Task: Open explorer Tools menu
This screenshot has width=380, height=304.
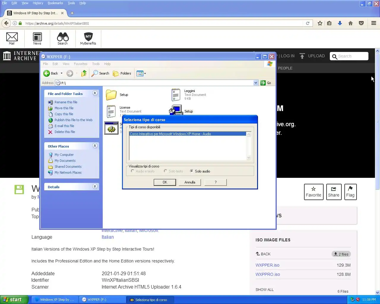Action: (x=96, y=64)
